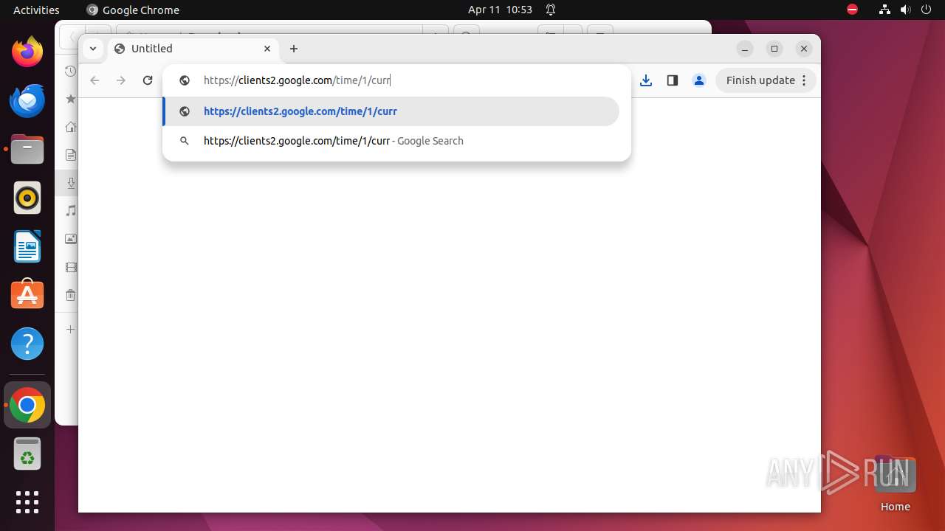Open Activities overview
The height and width of the screenshot is (531, 945).
(36, 10)
